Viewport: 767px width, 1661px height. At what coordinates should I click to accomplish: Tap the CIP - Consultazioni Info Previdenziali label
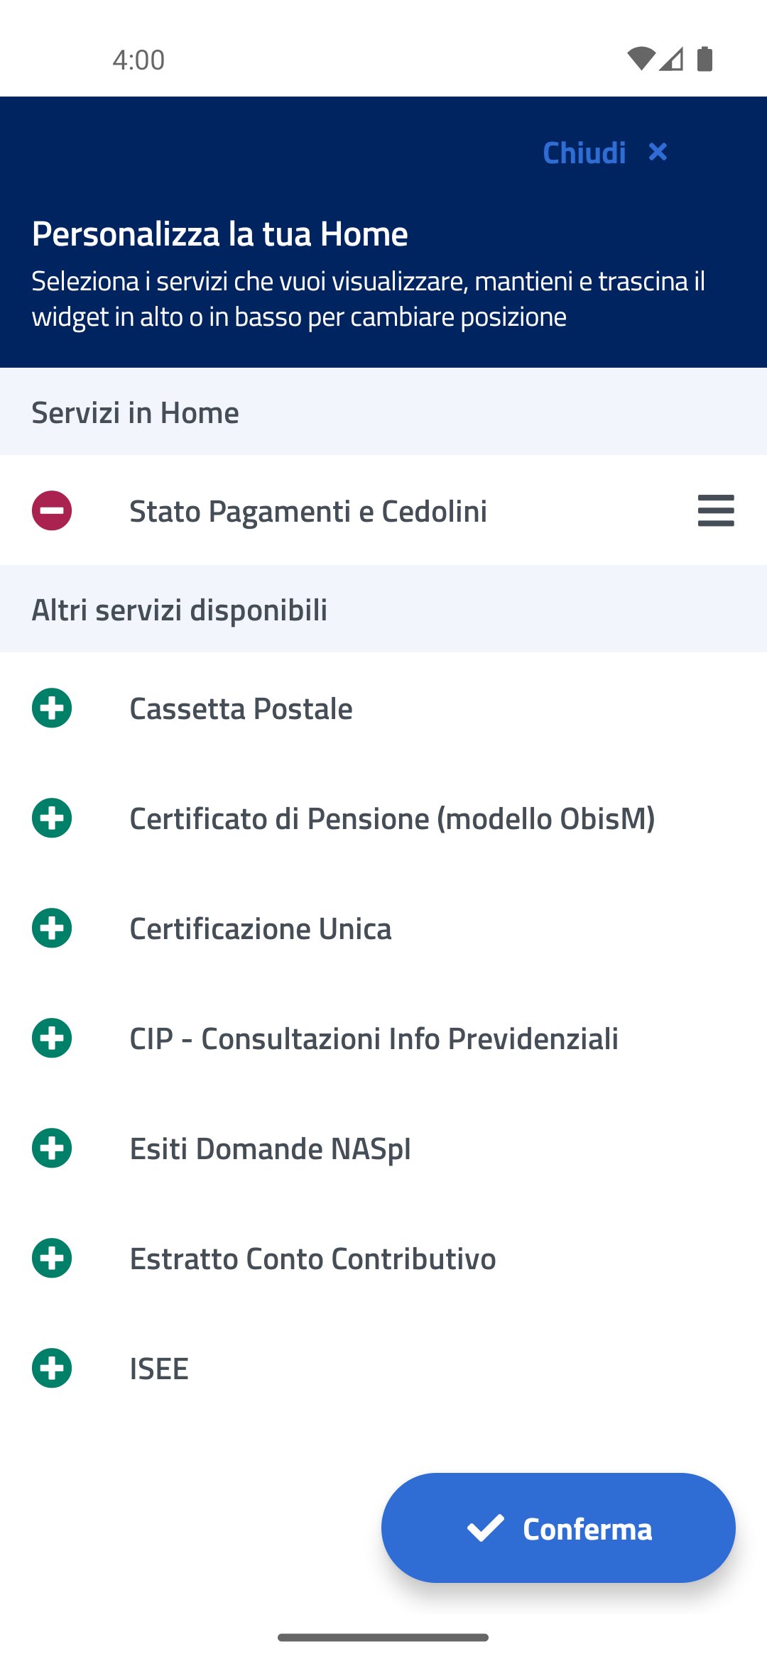(x=374, y=1038)
